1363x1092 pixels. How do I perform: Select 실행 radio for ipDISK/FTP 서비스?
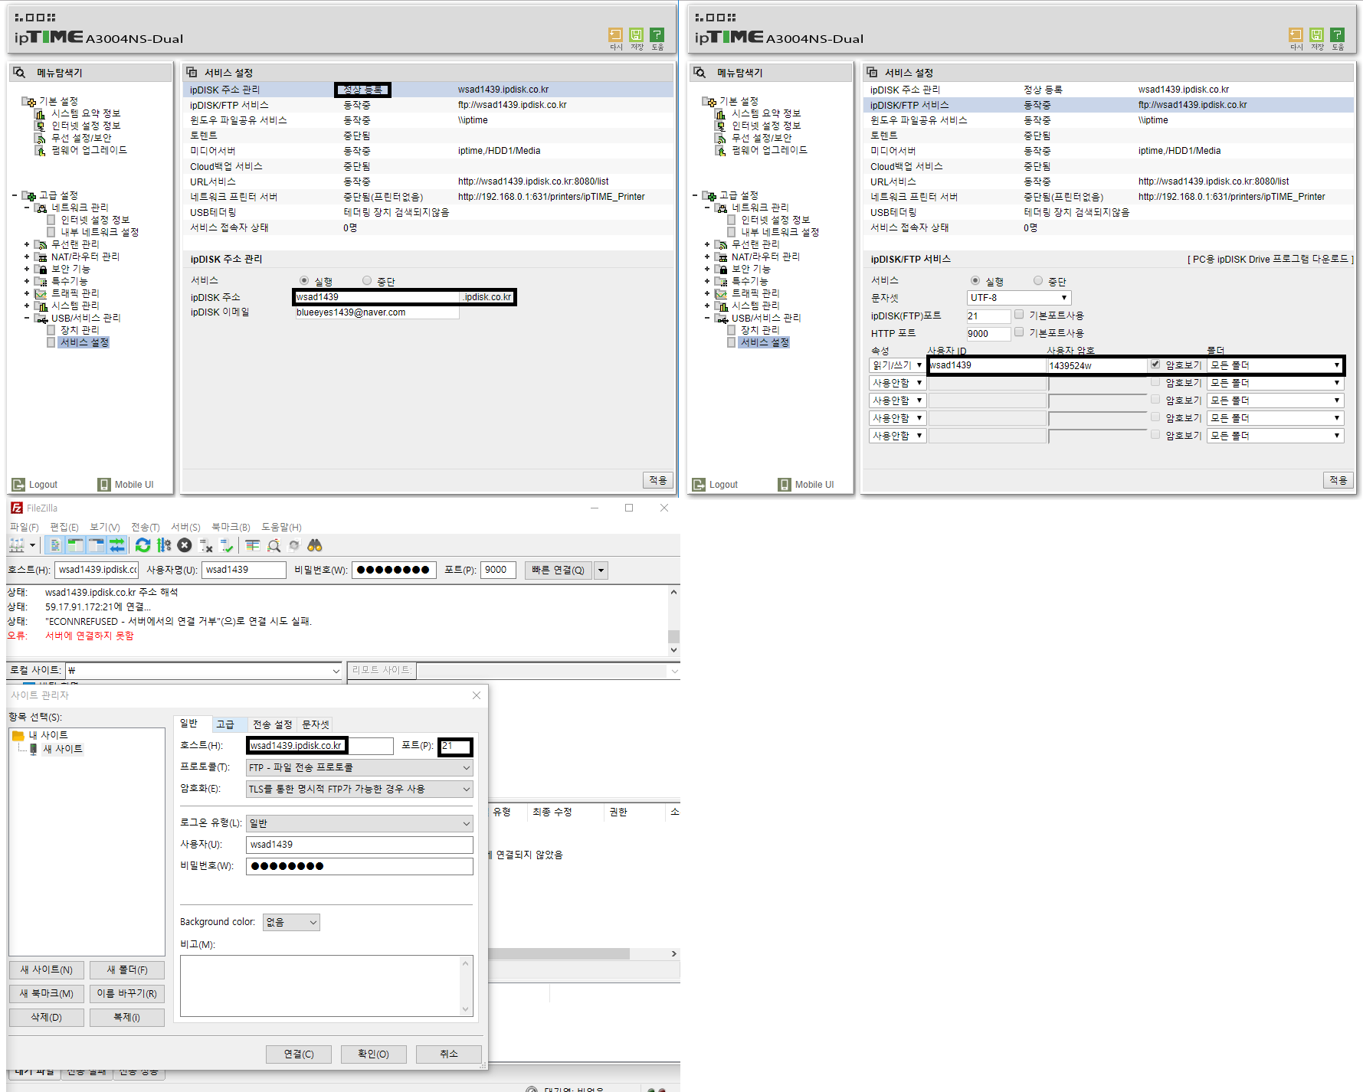[x=975, y=281]
